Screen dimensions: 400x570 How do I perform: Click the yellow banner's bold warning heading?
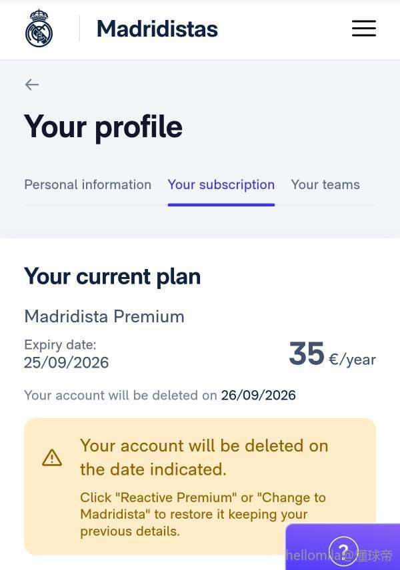click(x=204, y=457)
